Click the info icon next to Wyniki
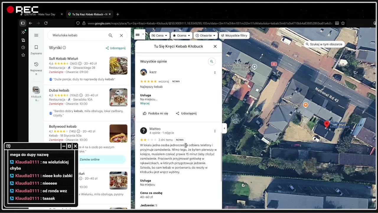Screen dimensions: 378x213 [x=64, y=48]
